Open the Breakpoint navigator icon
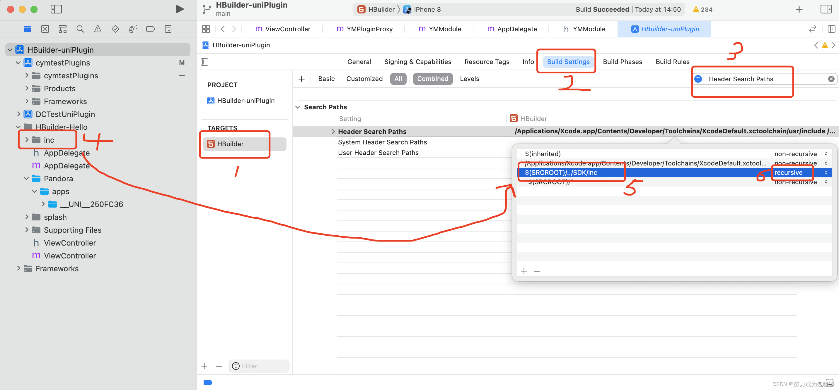The width and height of the screenshot is (839, 390). [151, 29]
